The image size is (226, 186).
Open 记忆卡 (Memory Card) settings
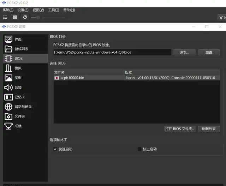19,97
